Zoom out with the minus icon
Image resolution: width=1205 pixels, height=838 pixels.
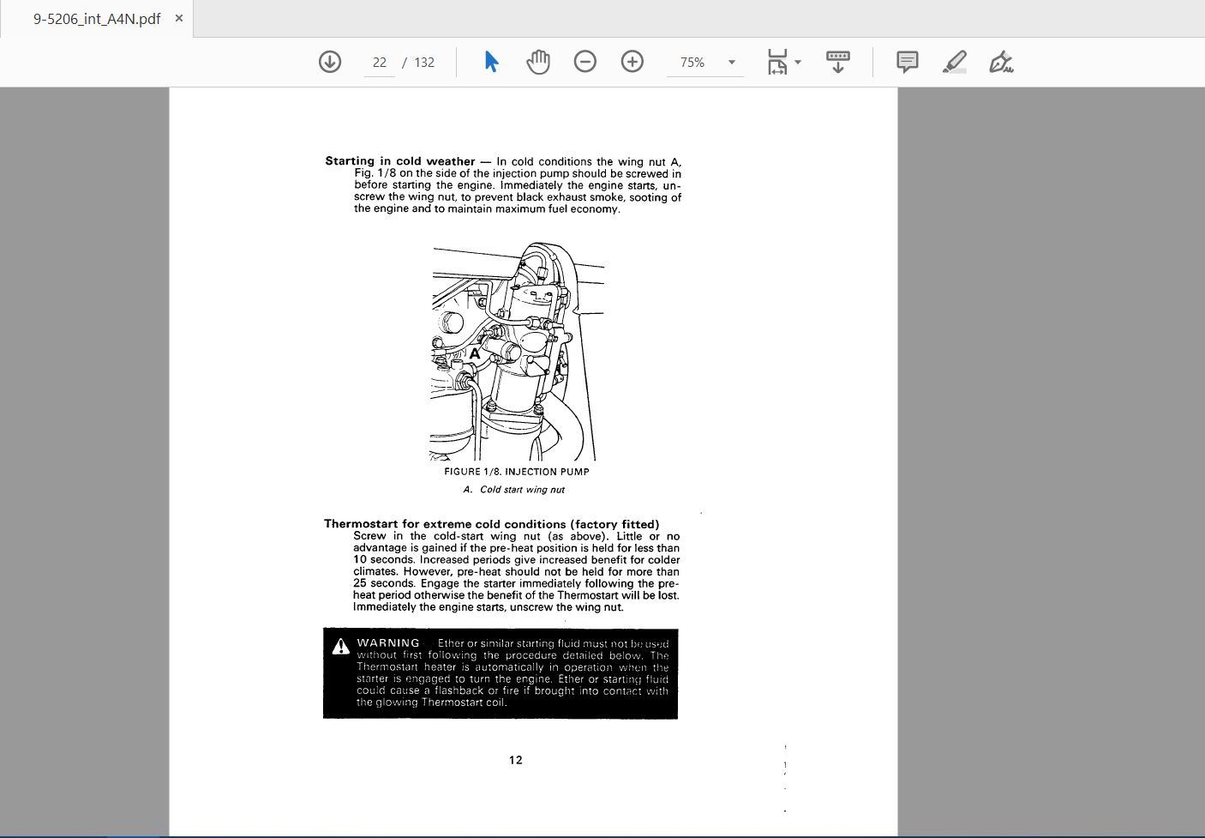pos(585,62)
